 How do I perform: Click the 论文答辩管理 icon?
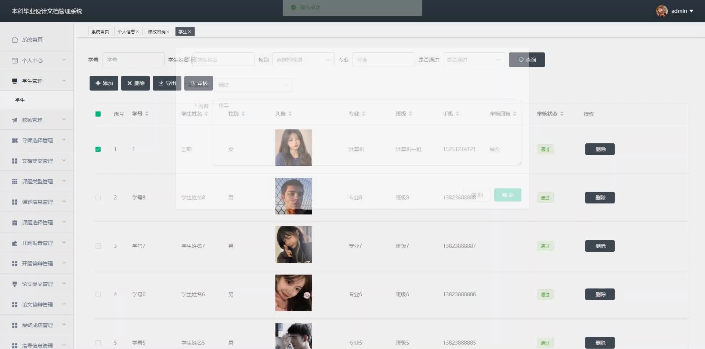15,305
